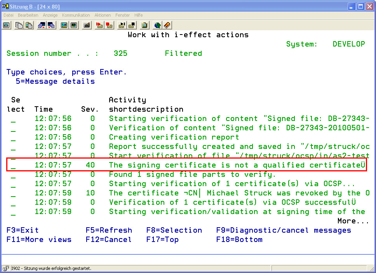The image size is (376, 273).
Task: Open the keyboard remap toolbar icon
Action: [87, 25]
